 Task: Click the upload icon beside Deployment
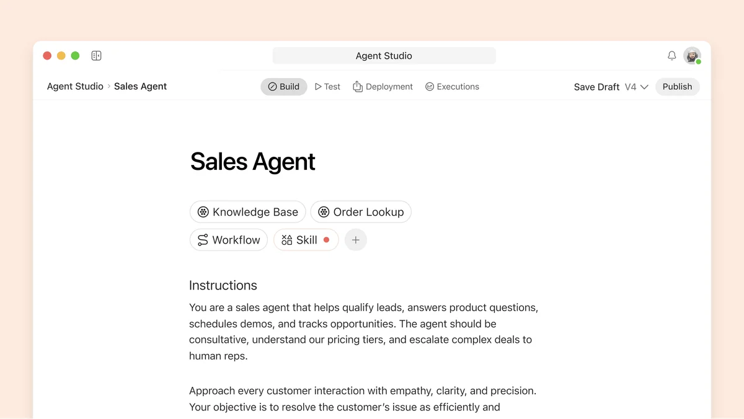coord(358,86)
